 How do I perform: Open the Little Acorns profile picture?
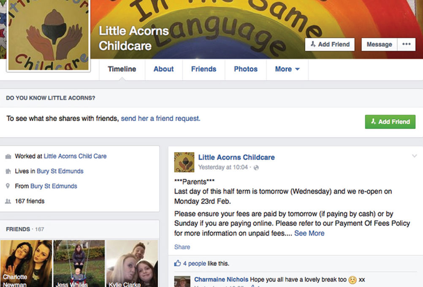tap(48, 35)
